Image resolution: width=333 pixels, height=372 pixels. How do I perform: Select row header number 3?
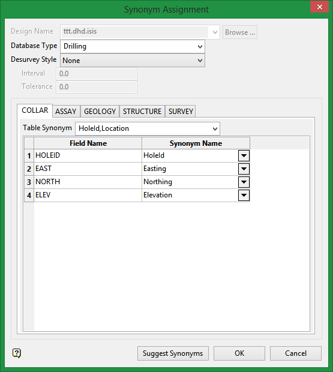pos(29,182)
